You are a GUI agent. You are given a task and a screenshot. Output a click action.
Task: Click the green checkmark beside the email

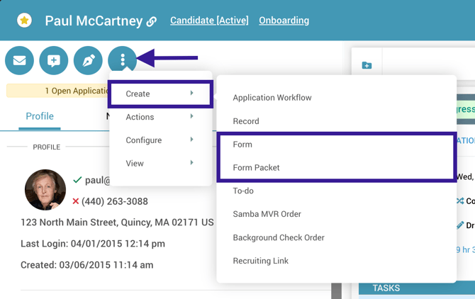[77, 181]
